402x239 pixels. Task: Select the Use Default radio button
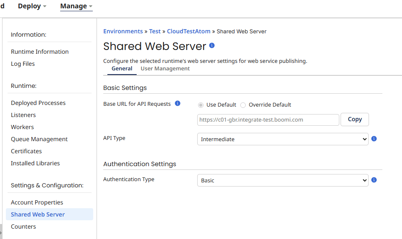tap(201, 105)
